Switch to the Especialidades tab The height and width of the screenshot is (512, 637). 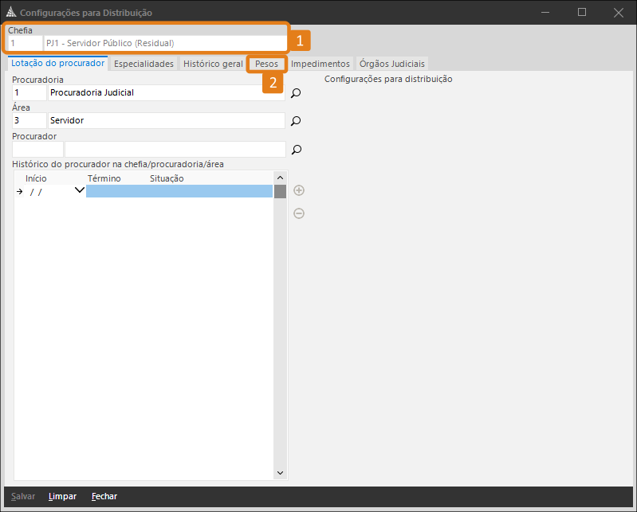[144, 64]
